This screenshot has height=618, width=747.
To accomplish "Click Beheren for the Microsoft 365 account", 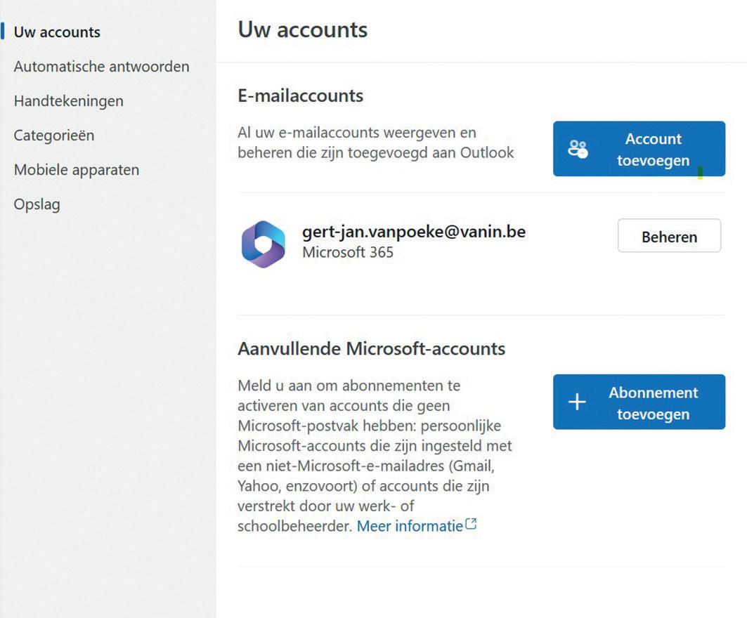I will point(669,237).
